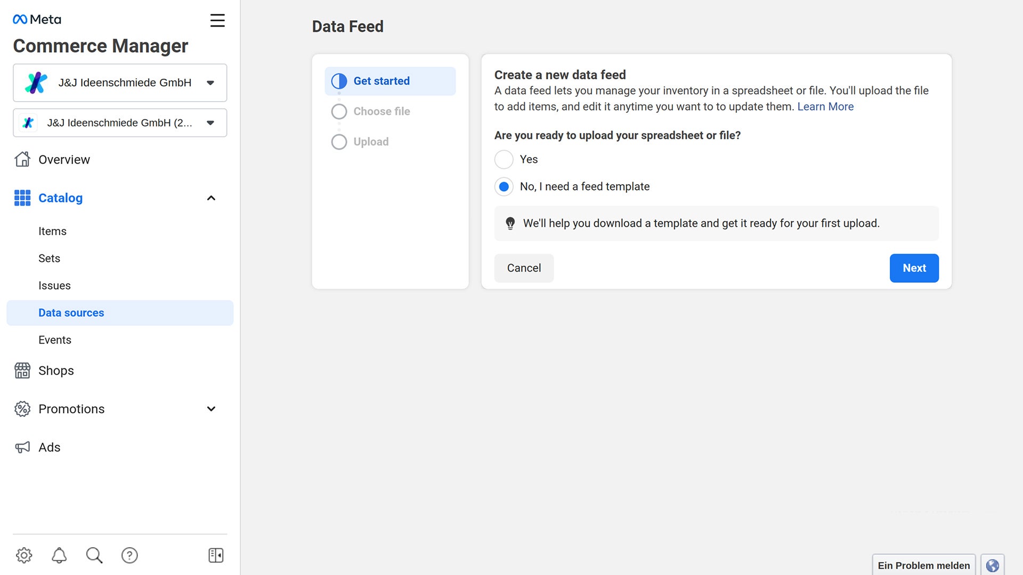
Task: Click the Settings gear icon
Action: 24,555
